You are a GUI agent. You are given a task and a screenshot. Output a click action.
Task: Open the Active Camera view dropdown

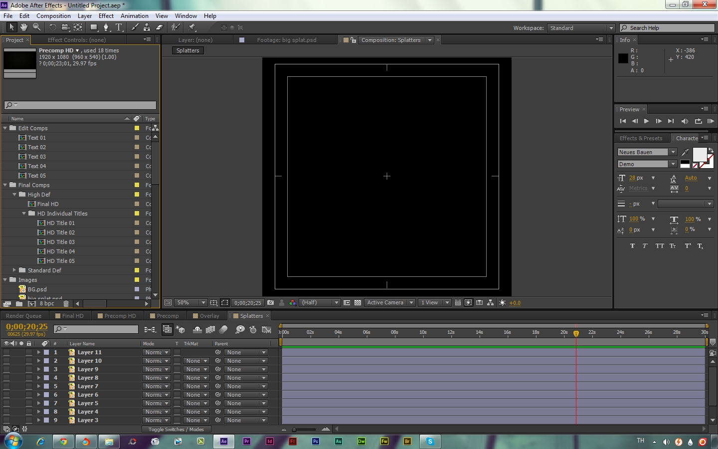tap(390, 303)
